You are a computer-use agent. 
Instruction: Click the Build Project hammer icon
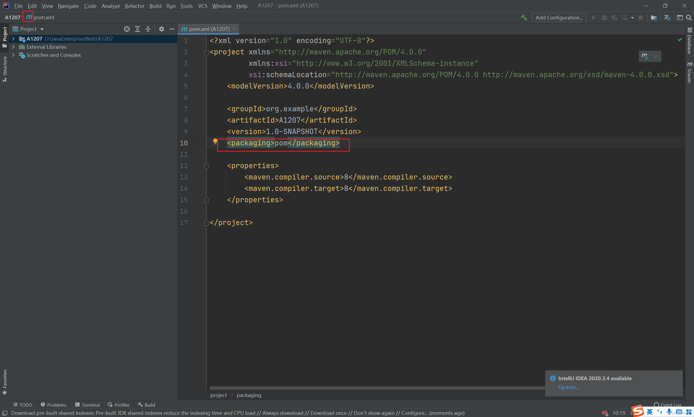[524, 17]
